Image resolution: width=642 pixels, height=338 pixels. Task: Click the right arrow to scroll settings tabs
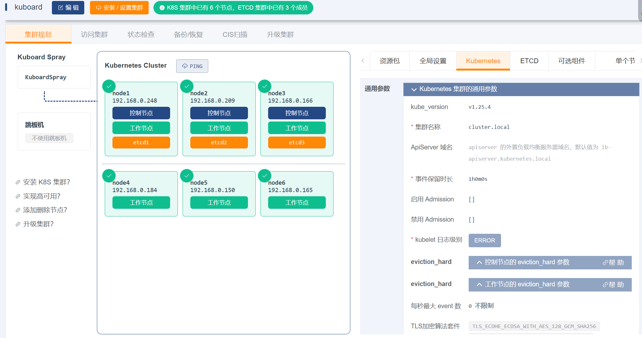(640, 61)
